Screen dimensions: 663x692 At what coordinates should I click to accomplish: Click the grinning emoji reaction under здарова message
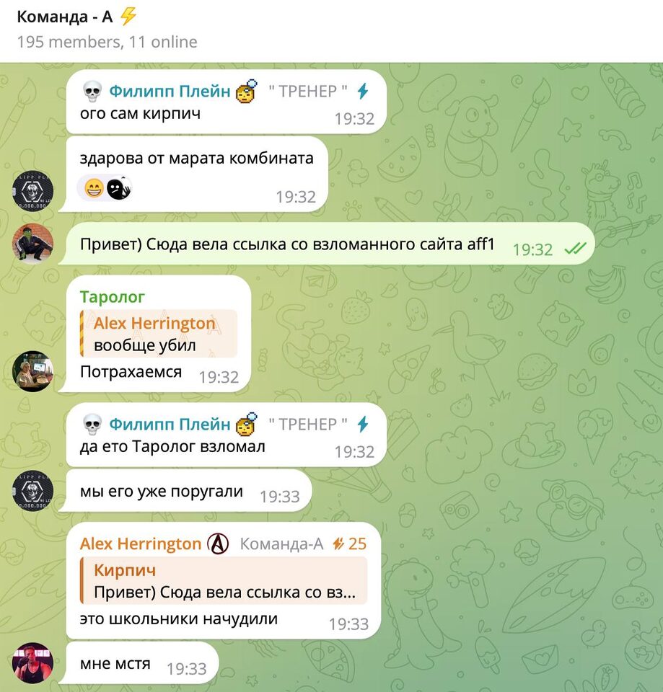(94, 189)
